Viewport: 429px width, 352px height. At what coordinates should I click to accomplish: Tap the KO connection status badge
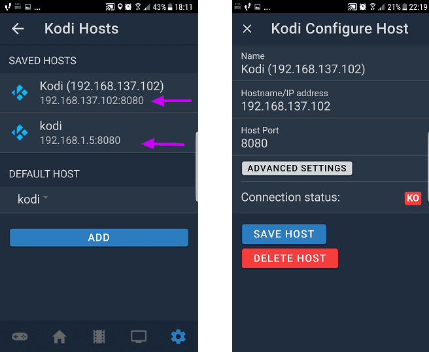pos(413,198)
